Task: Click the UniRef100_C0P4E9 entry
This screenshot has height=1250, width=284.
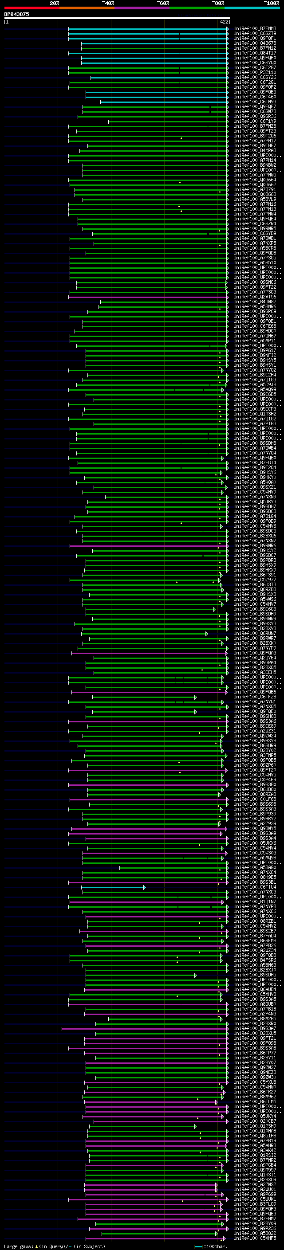Action: [254, 779]
